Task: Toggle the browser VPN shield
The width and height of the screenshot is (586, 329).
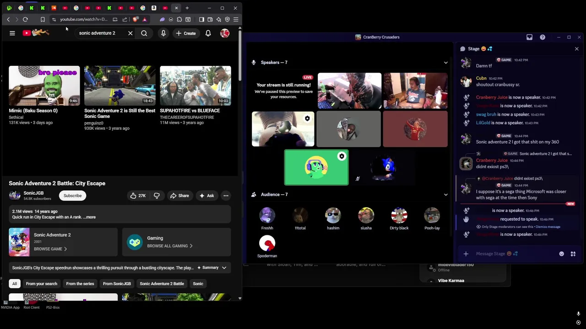Action: click(x=227, y=19)
